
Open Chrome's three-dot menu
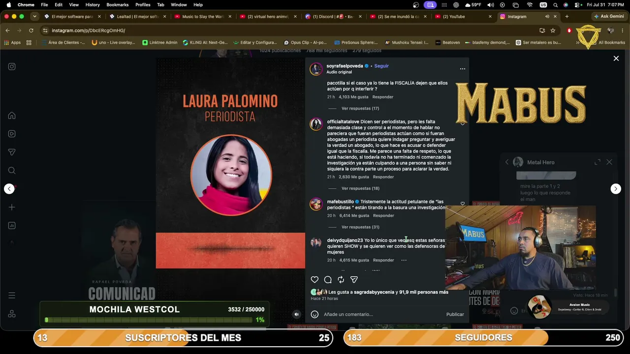coord(623,30)
